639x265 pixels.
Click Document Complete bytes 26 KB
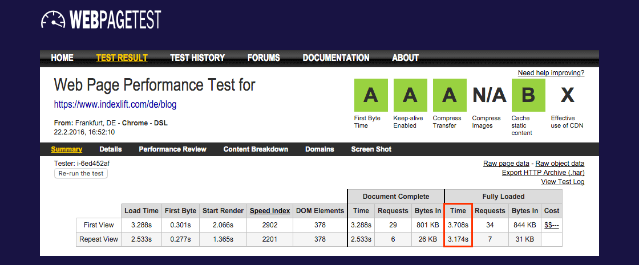pyautogui.click(x=427, y=239)
